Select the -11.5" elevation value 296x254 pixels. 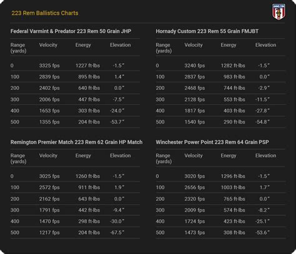coord(262,99)
